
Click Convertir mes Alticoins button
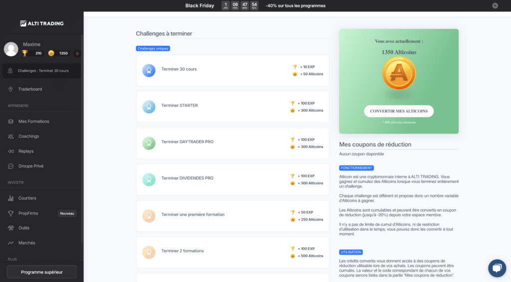click(399, 111)
